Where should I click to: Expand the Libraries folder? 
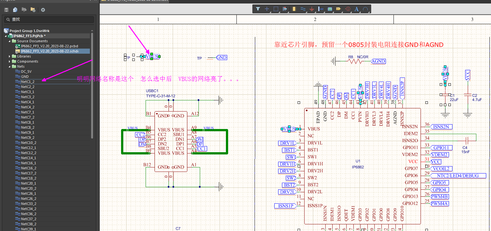pyautogui.click(x=10, y=56)
